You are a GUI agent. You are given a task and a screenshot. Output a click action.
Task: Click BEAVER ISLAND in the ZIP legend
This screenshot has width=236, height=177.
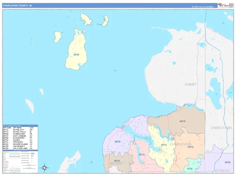pos(20,144)
